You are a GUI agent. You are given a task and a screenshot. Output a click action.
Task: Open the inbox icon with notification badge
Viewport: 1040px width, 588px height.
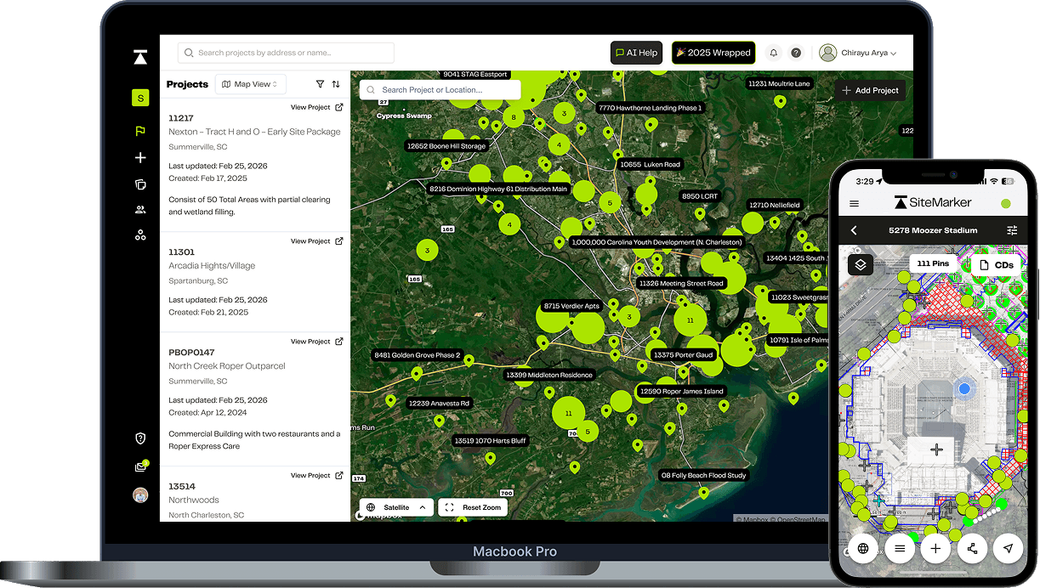(x=140, y=466)
